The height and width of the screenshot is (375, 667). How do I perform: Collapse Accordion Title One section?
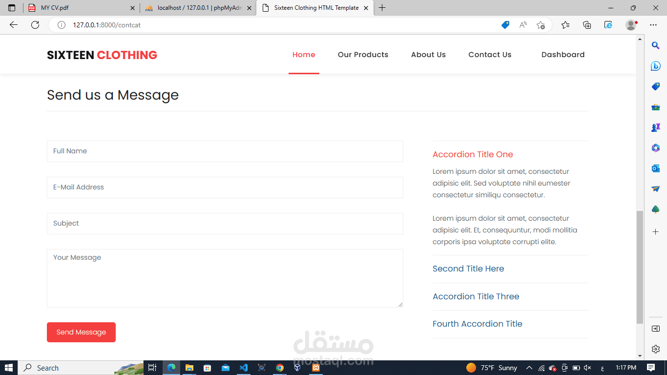pos(473,154)
